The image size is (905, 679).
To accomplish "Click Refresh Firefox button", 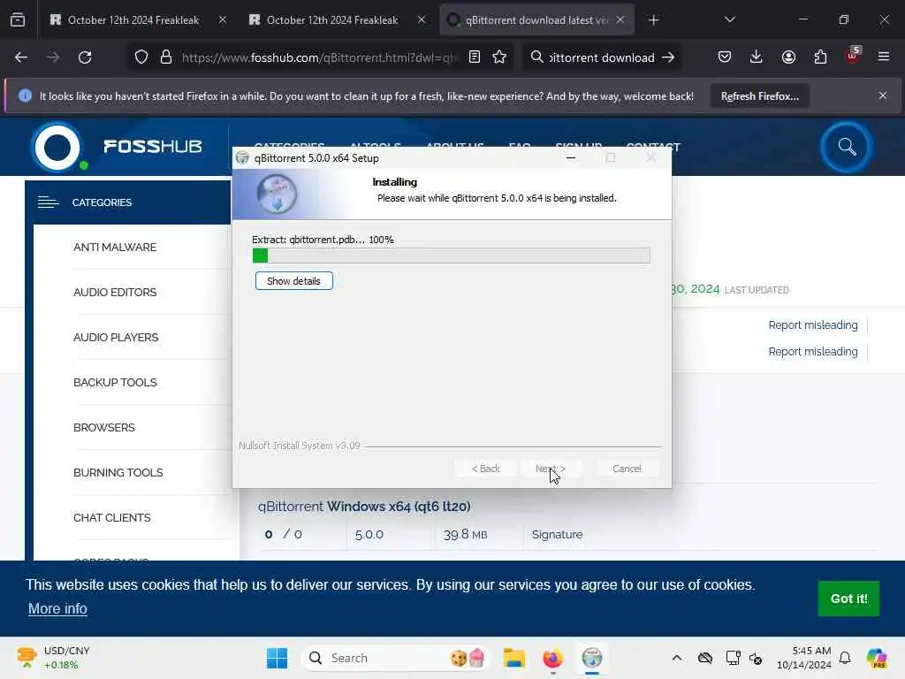I will (760, 96).
